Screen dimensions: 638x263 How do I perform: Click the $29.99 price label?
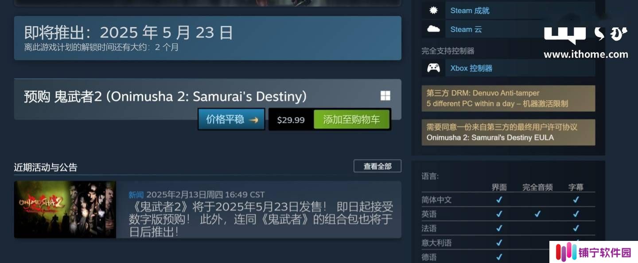(x=291, y=120)
